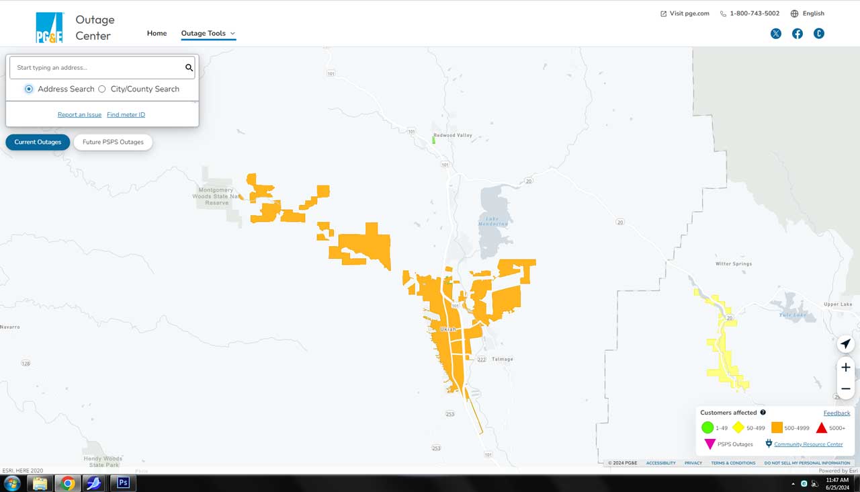
Task: Open the PG&E Facebook page icon
Action: pos(798,34)
